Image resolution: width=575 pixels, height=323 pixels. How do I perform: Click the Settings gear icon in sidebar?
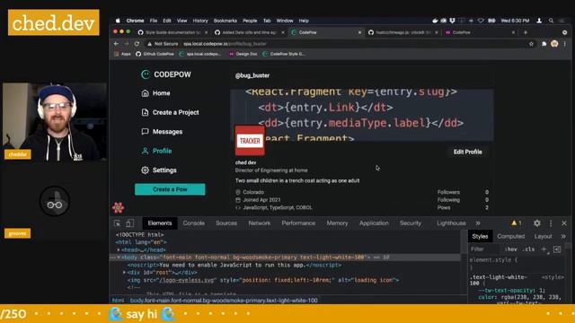pyautogui.click(x=146, y=170)
